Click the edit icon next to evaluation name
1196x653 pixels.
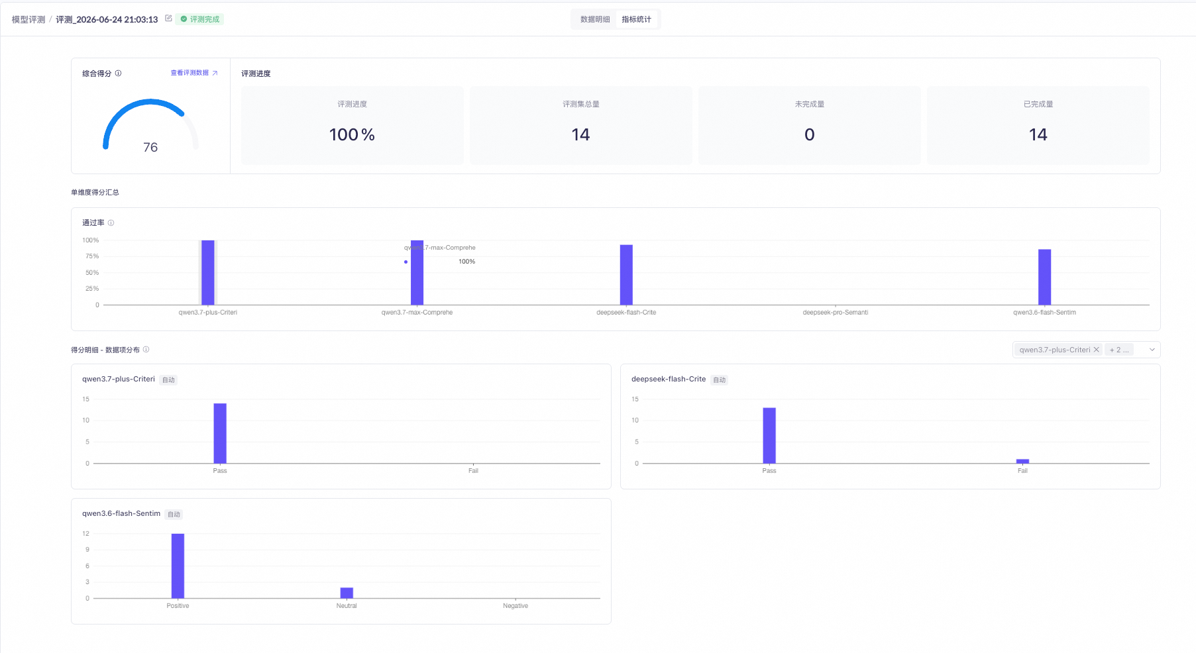point(168,19)
